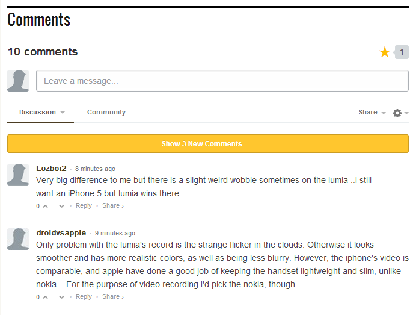This screenshot has width=419, height=315.
Task: Expand Share options on Lozboi2's comment
Action: point(113,206)
